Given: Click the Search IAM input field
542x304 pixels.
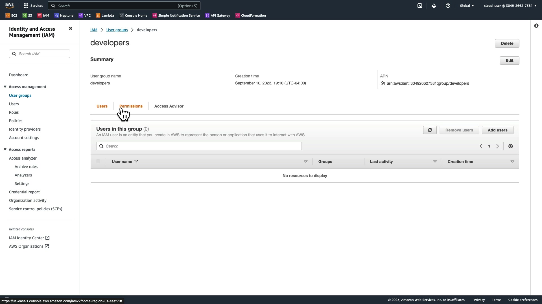Looking at the screenshot, I should click(42, 54).
